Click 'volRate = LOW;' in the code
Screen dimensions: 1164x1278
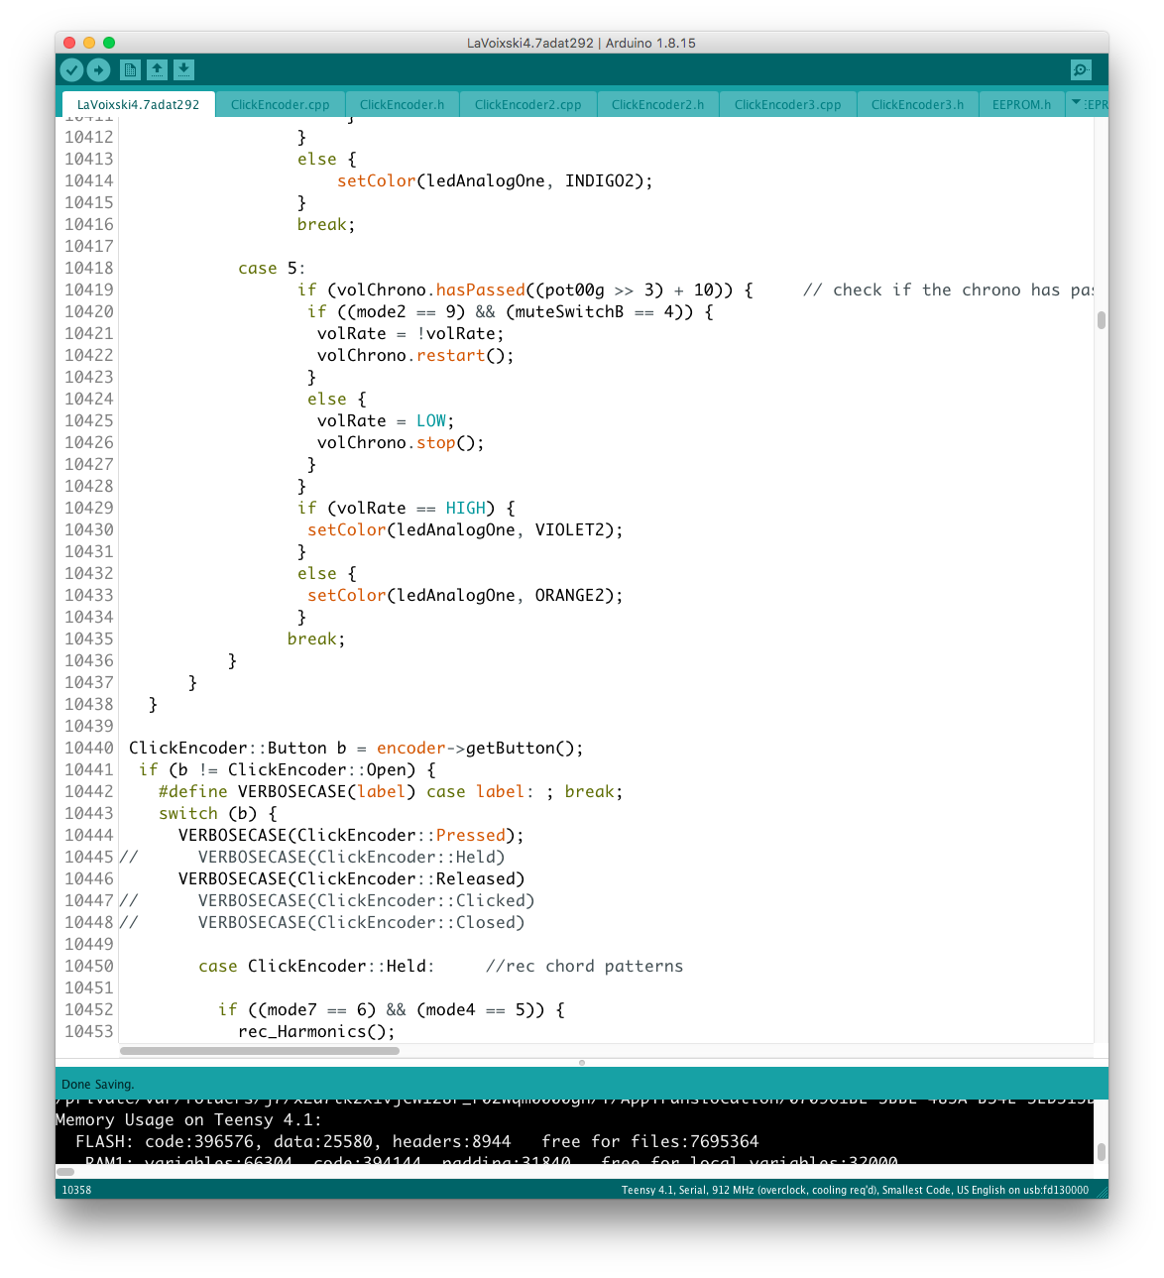coord(386,420)
